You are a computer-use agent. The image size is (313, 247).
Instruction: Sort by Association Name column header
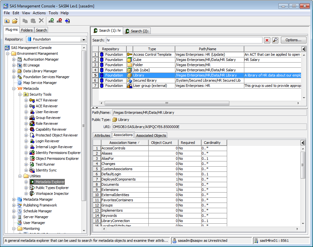[125, 143]
